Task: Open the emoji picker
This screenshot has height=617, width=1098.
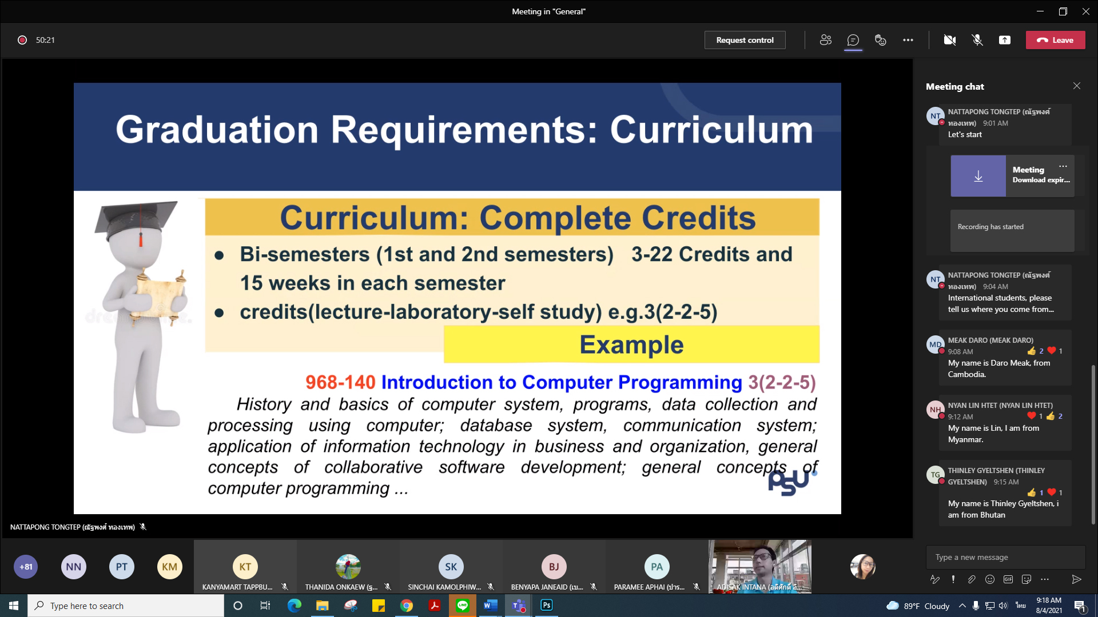Action: point(989,579)
